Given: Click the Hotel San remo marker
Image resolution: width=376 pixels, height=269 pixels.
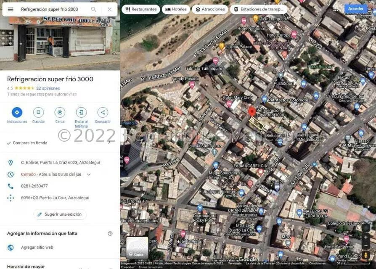Looking at the screenshot, I should [346, 239].
